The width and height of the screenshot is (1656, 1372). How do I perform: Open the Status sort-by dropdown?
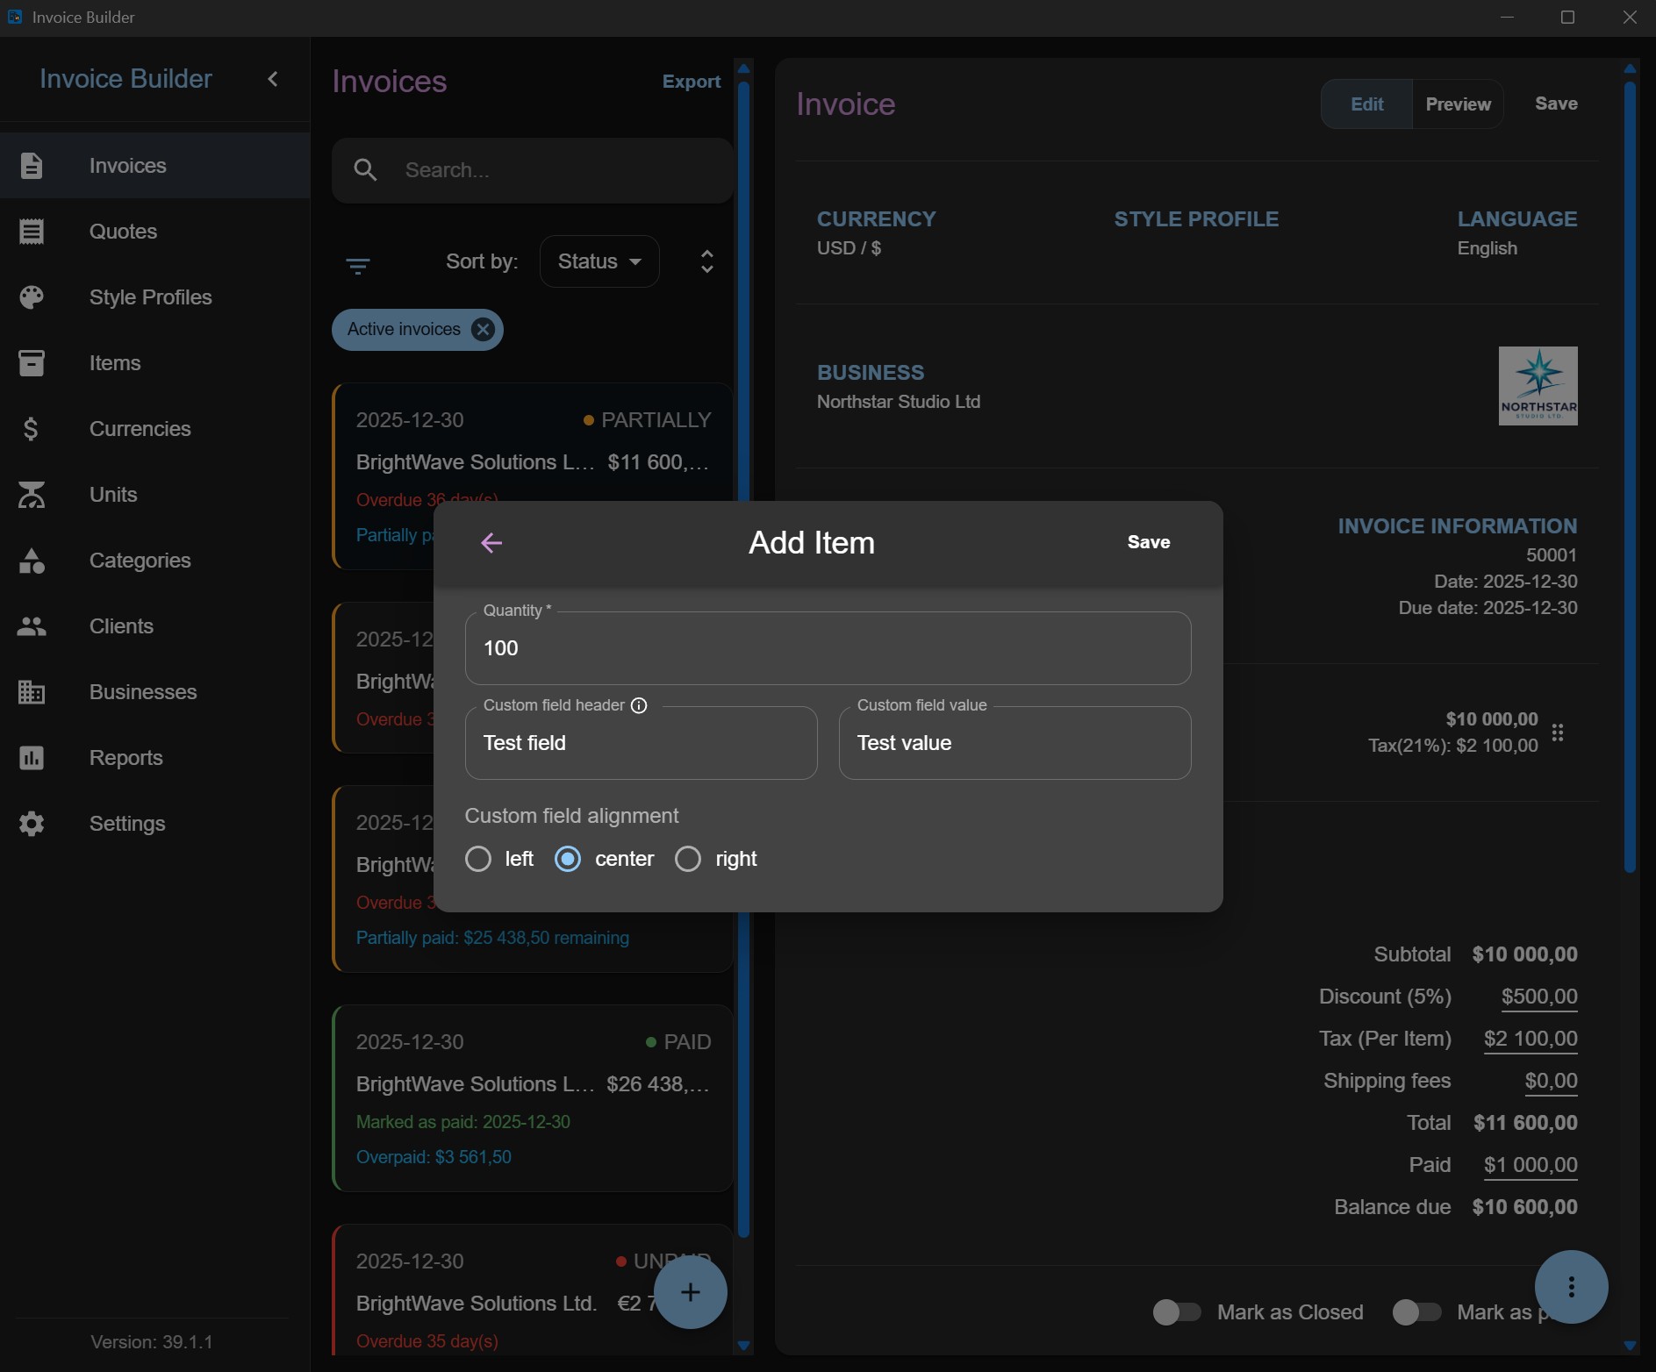[599, 261]
